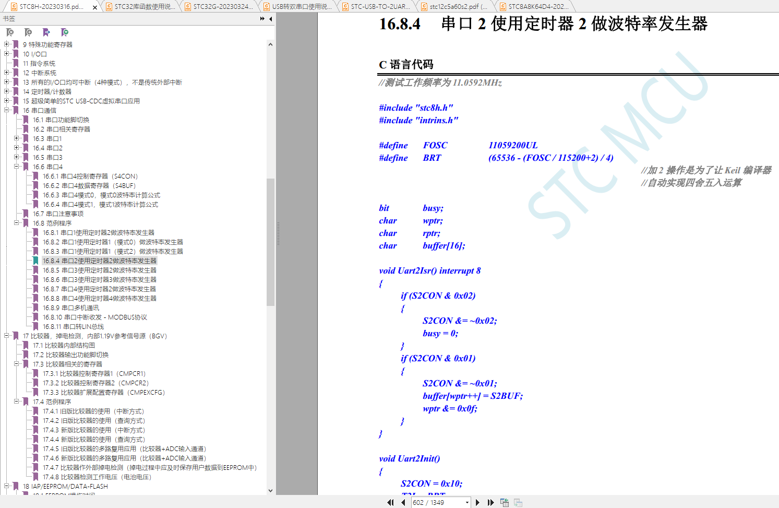Viewport: 779px width, 508px height.
Task: Close the STC8H-20230316 tab
Action: point(94,7)
